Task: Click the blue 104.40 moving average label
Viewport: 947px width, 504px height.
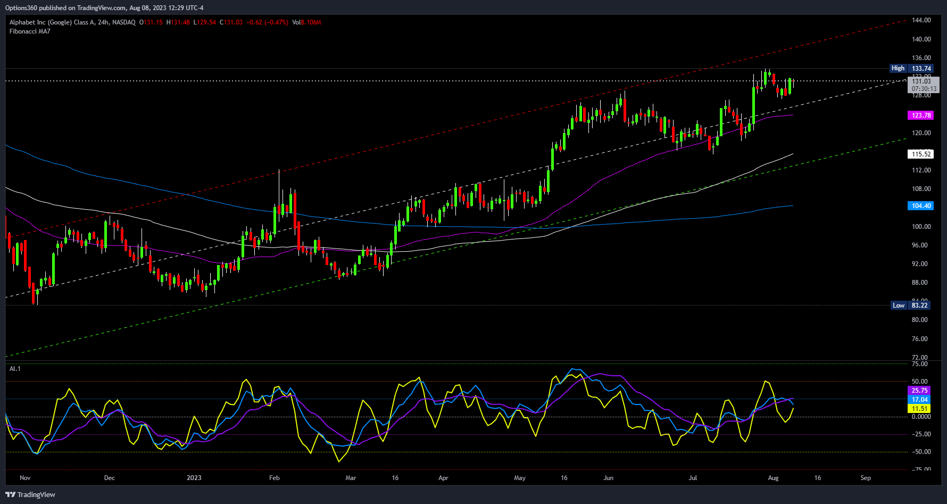Action: click(921, 206)
